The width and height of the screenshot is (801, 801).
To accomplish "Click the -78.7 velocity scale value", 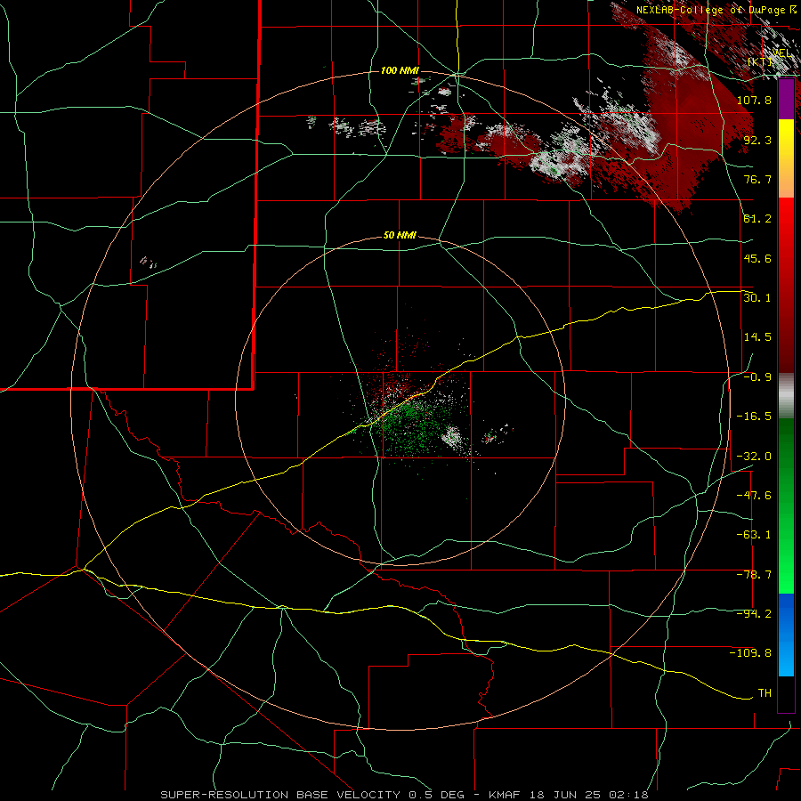I will pos(754,575).
